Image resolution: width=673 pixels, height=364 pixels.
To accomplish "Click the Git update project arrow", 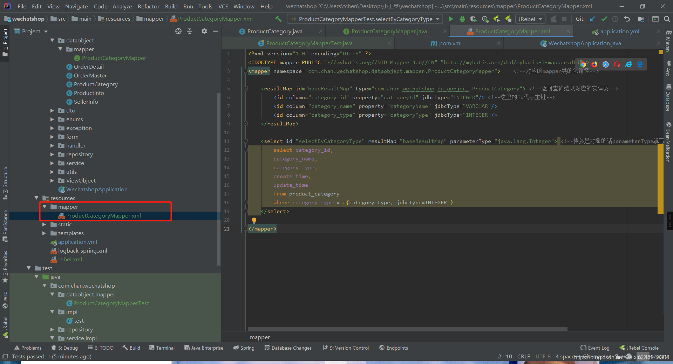I will point(592,19).
